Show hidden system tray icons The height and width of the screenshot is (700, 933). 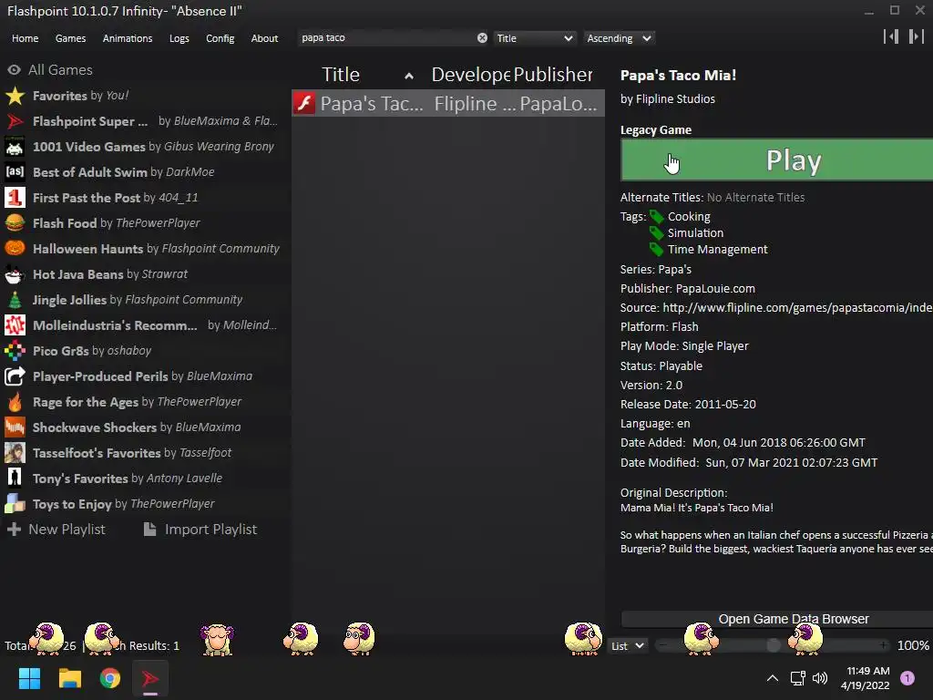[773, 678]
